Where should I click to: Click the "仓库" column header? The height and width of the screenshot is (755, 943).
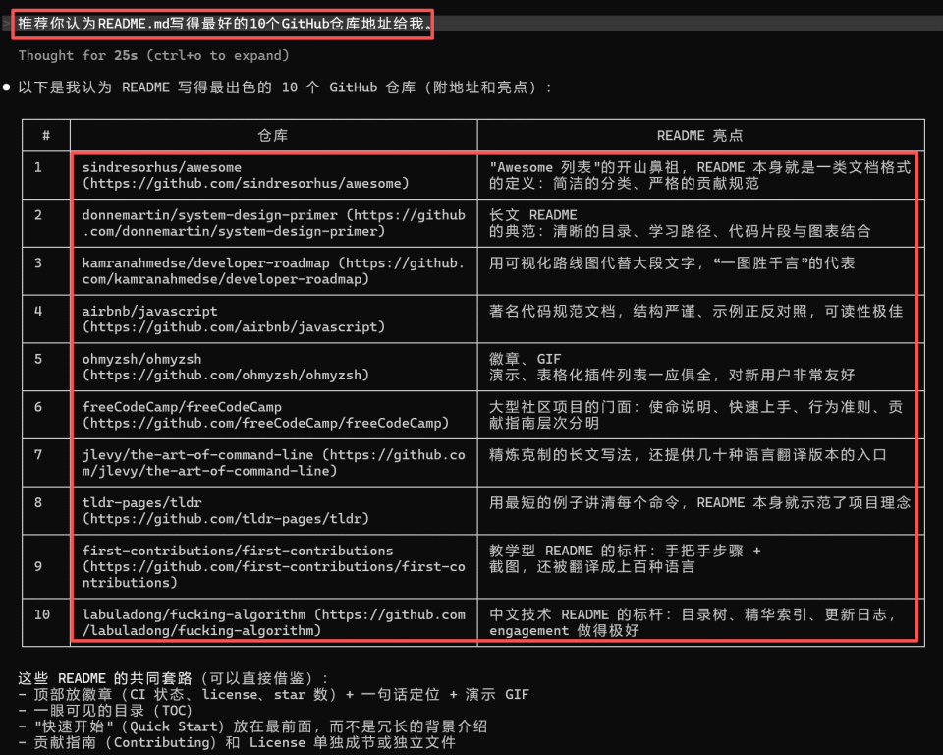(x=273, y=136)
